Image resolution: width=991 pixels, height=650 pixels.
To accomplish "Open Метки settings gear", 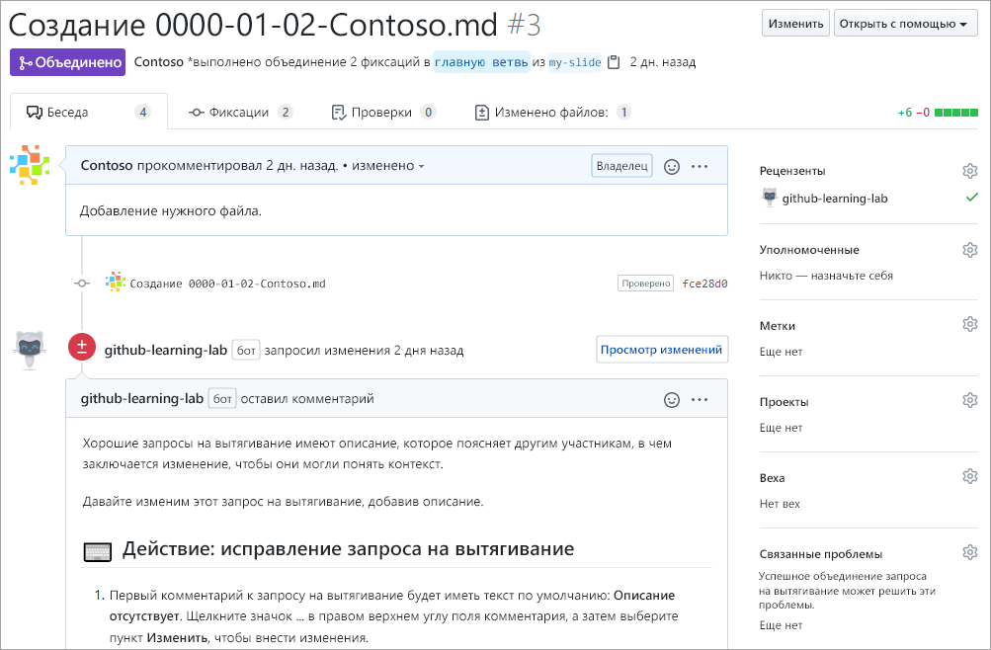I will [x=969, y=324].
